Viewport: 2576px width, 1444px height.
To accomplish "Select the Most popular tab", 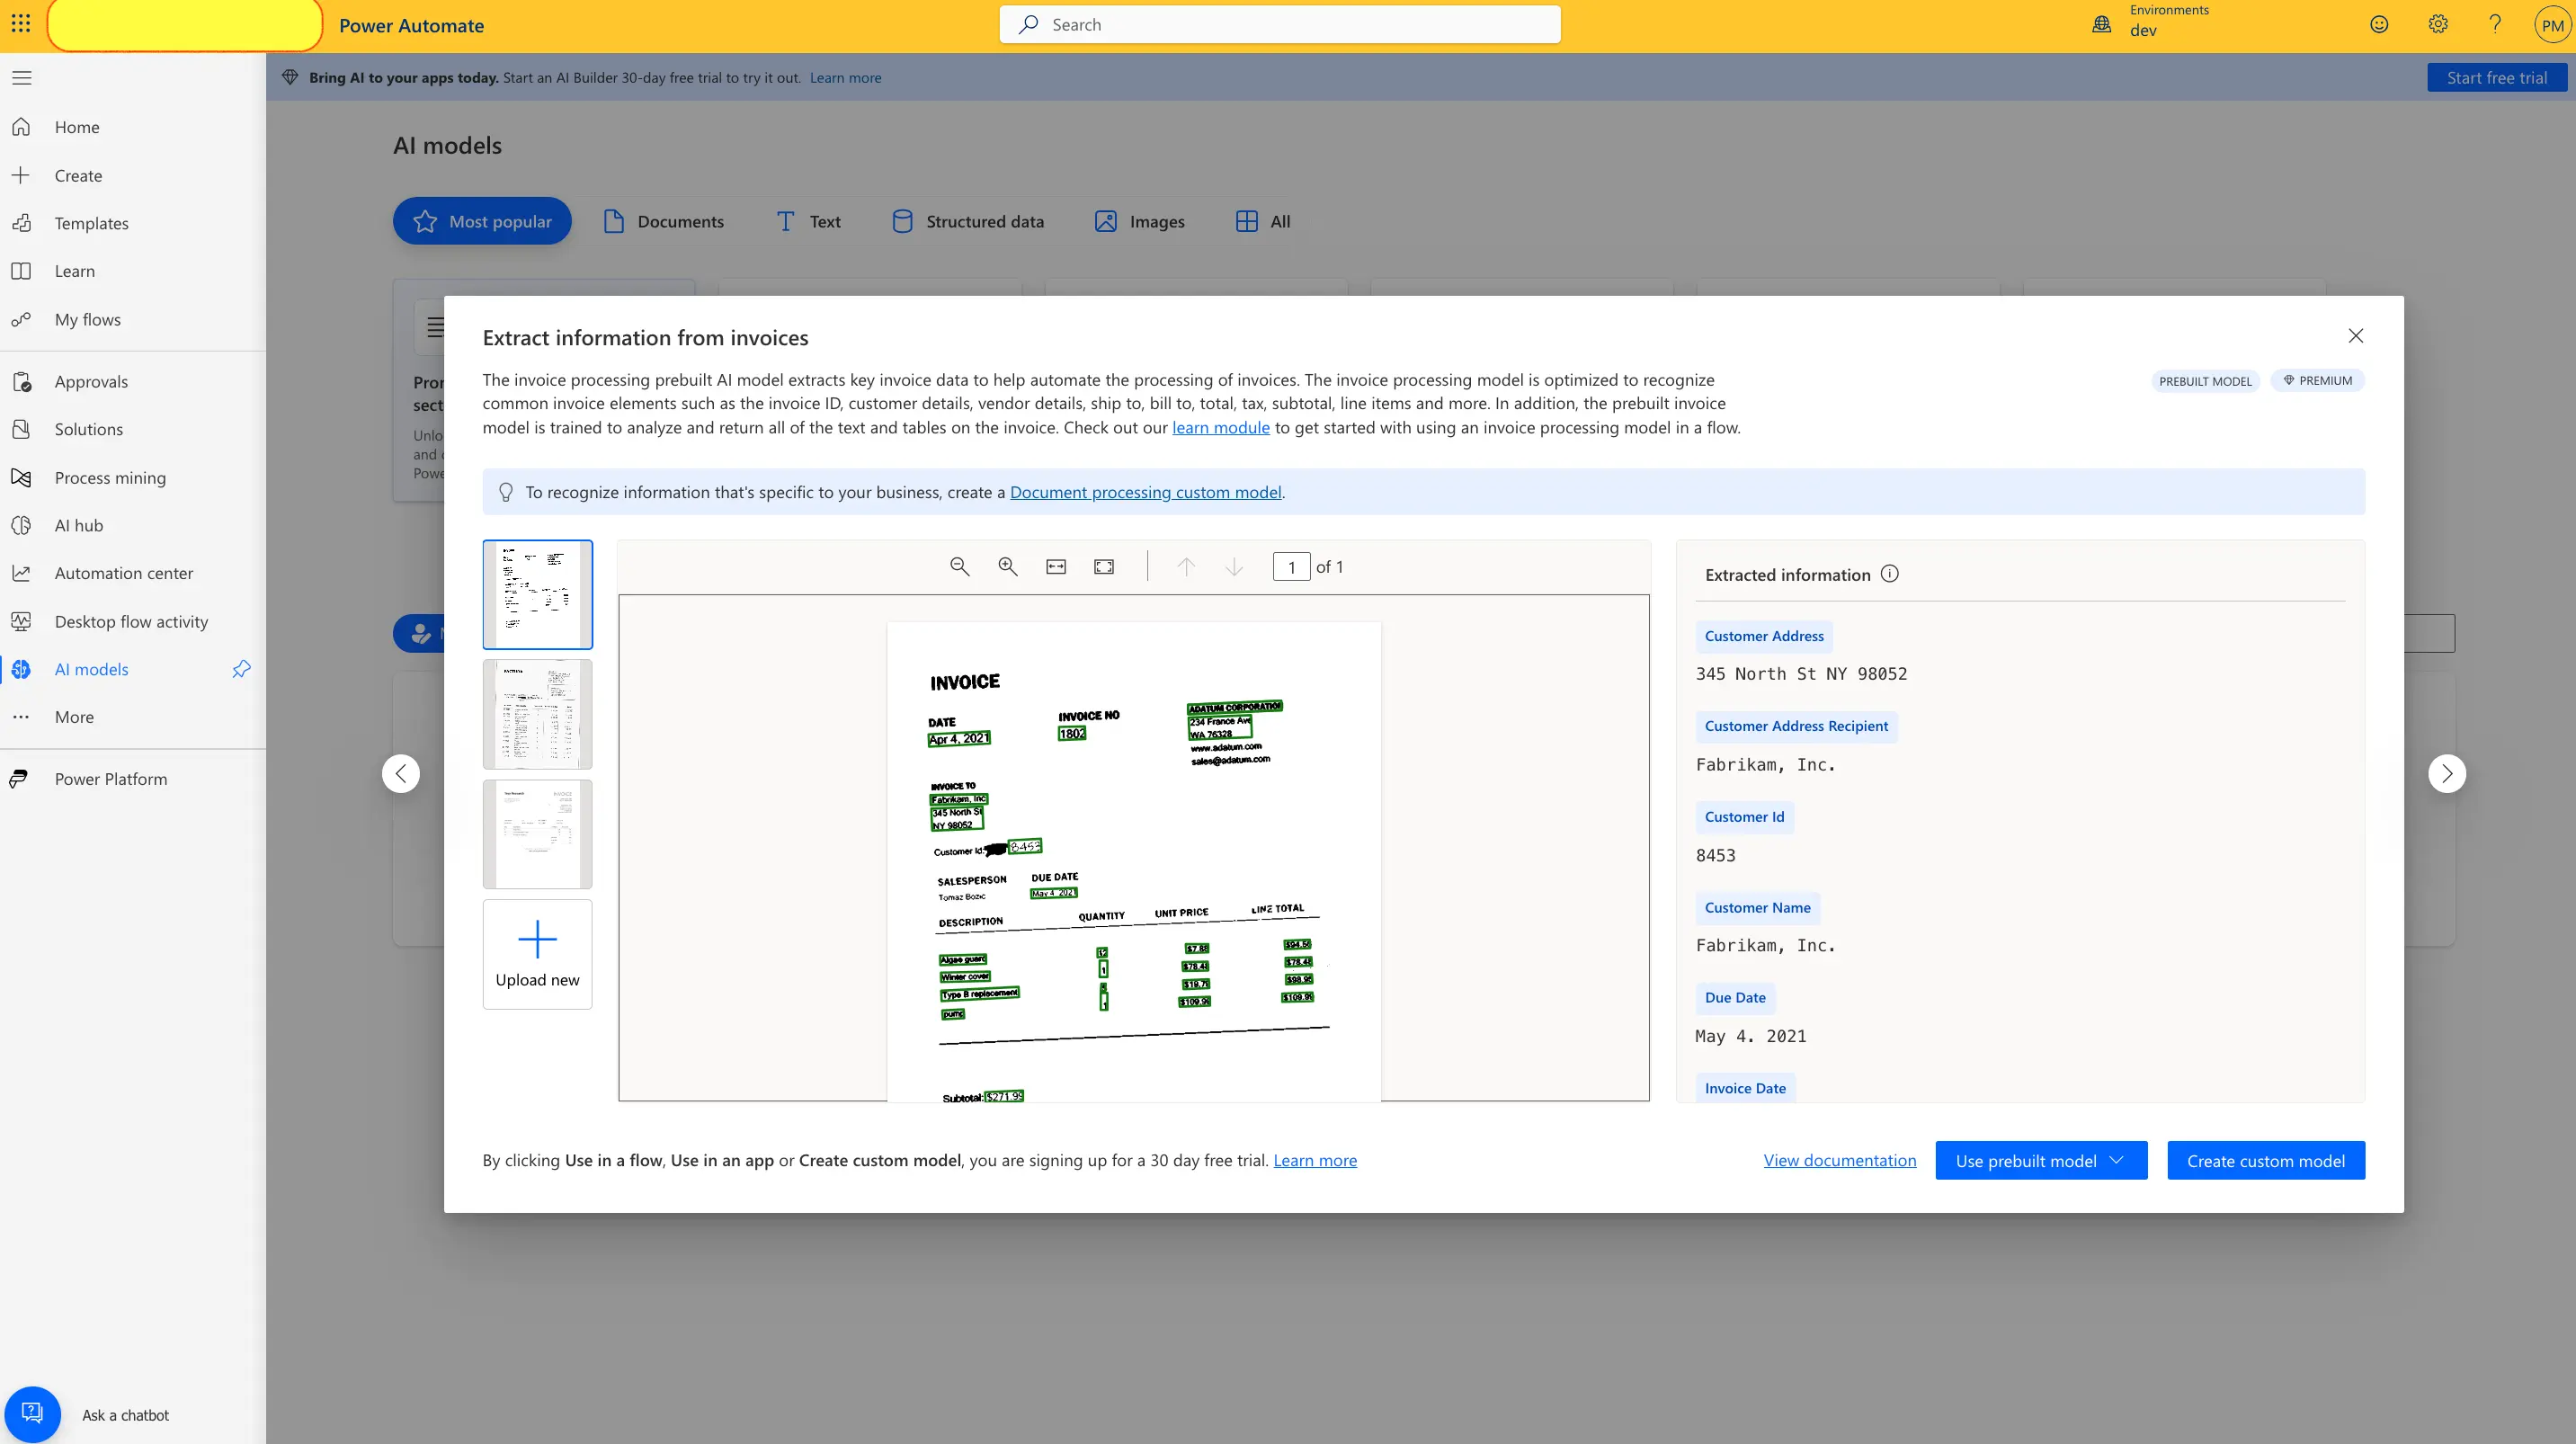I will pos(482,221).
